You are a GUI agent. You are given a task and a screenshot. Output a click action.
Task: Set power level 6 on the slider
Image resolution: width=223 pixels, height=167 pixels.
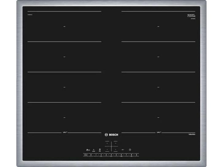(x=121, y=155)
